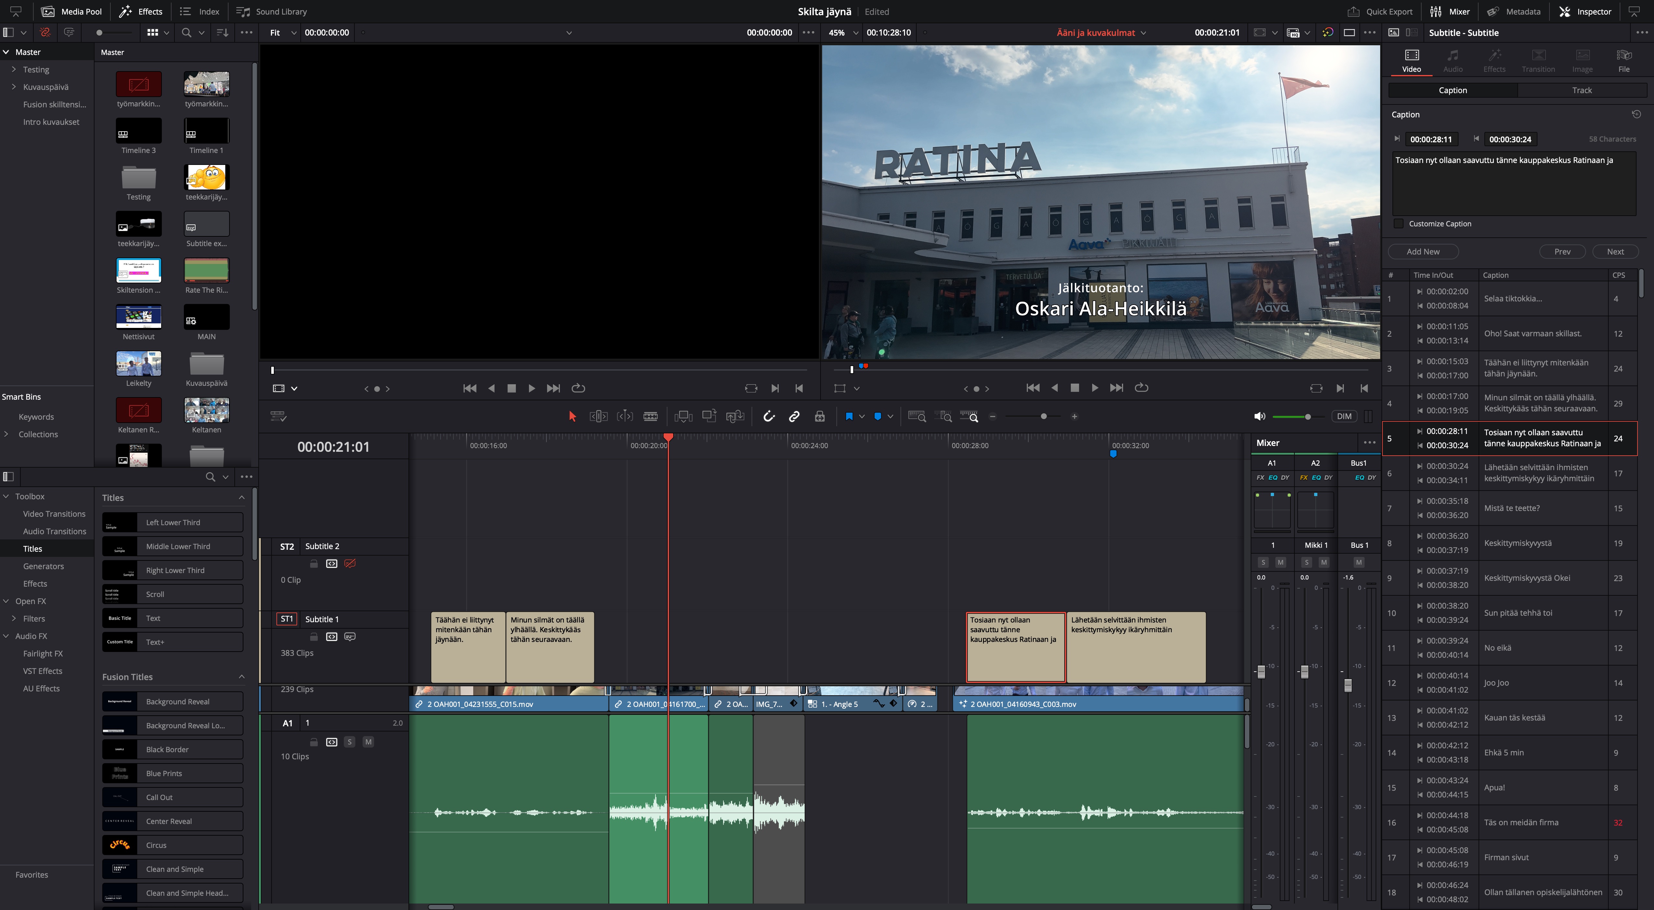Image resolution: width=1654 pixels, height=910 pixels.
Task: Select the arrow Selection Mode tool
Action: point(572,417)
